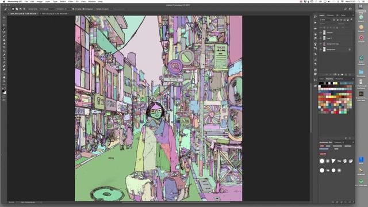Select the Zoom tool in the toolbar
Viewport: 368px width, 207px height.
[x=4, y=80]
